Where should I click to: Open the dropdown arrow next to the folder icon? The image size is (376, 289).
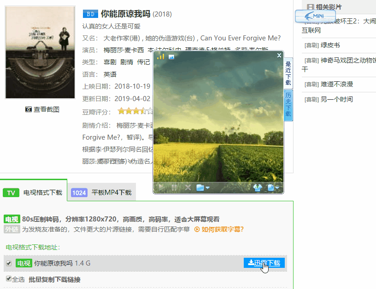pos(208,187)
